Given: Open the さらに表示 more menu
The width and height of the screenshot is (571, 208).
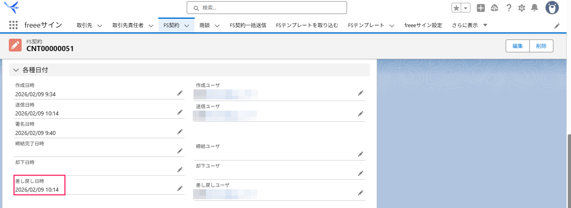Looking at the screenshot, I should 470,25.
